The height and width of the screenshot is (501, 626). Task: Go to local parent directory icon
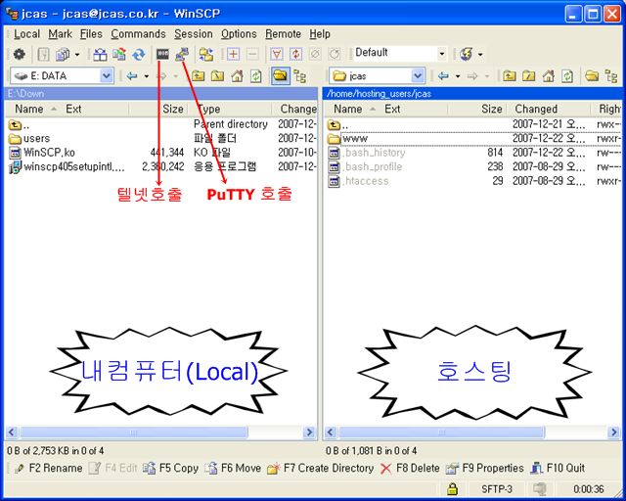point(198,76)
